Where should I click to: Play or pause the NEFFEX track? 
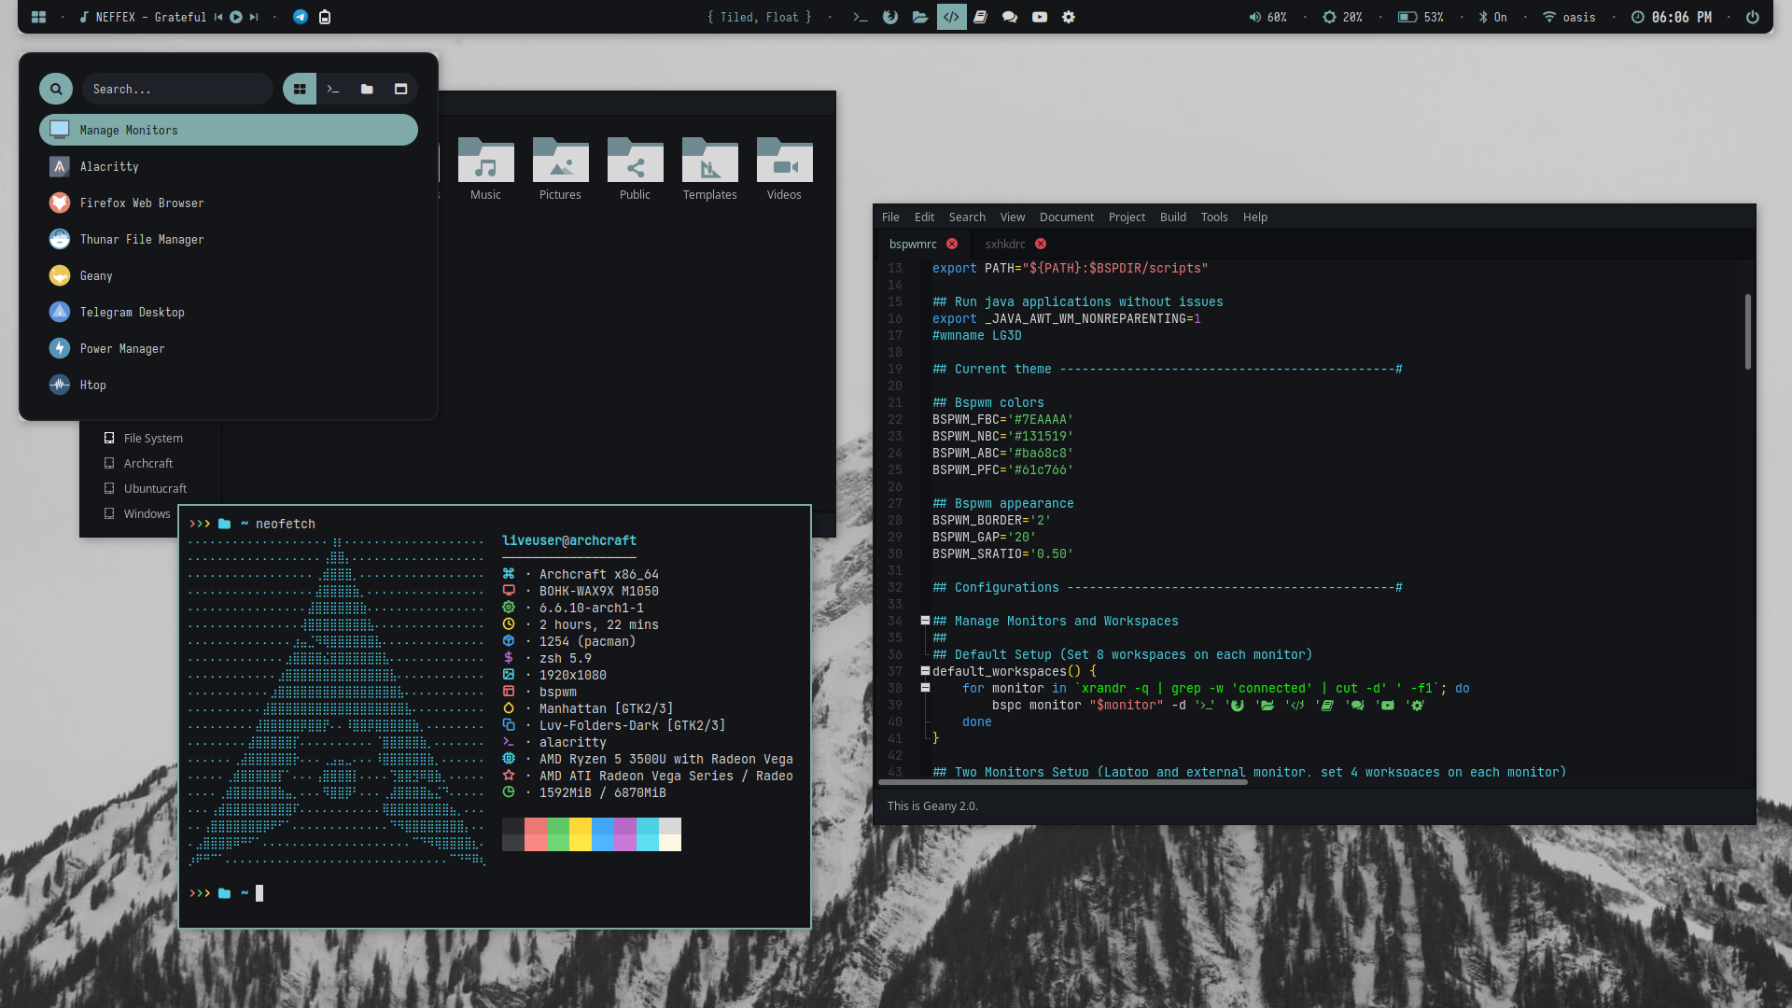click(x=236, y=17)
